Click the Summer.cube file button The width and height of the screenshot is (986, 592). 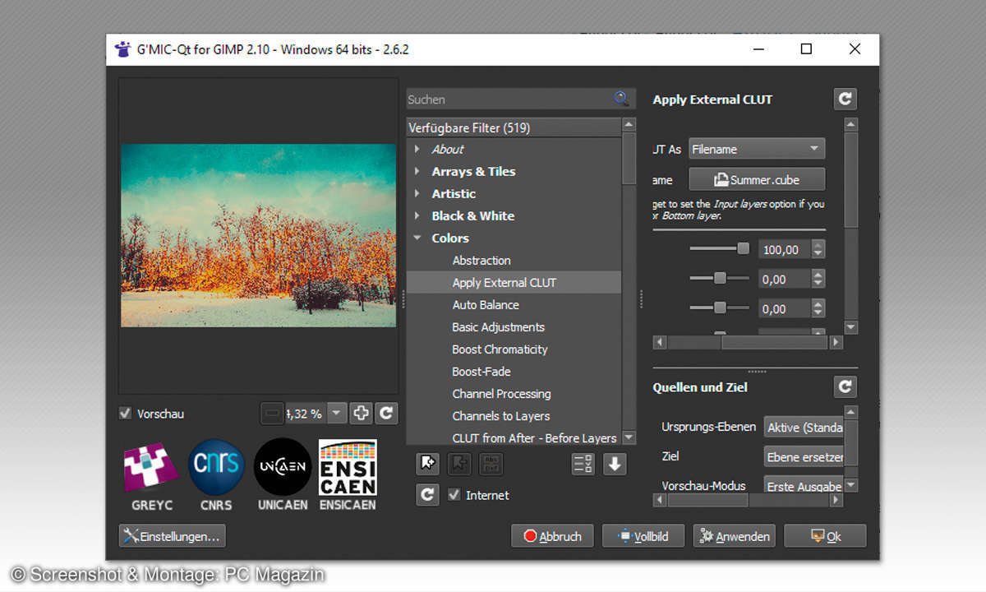coord(757,179)
